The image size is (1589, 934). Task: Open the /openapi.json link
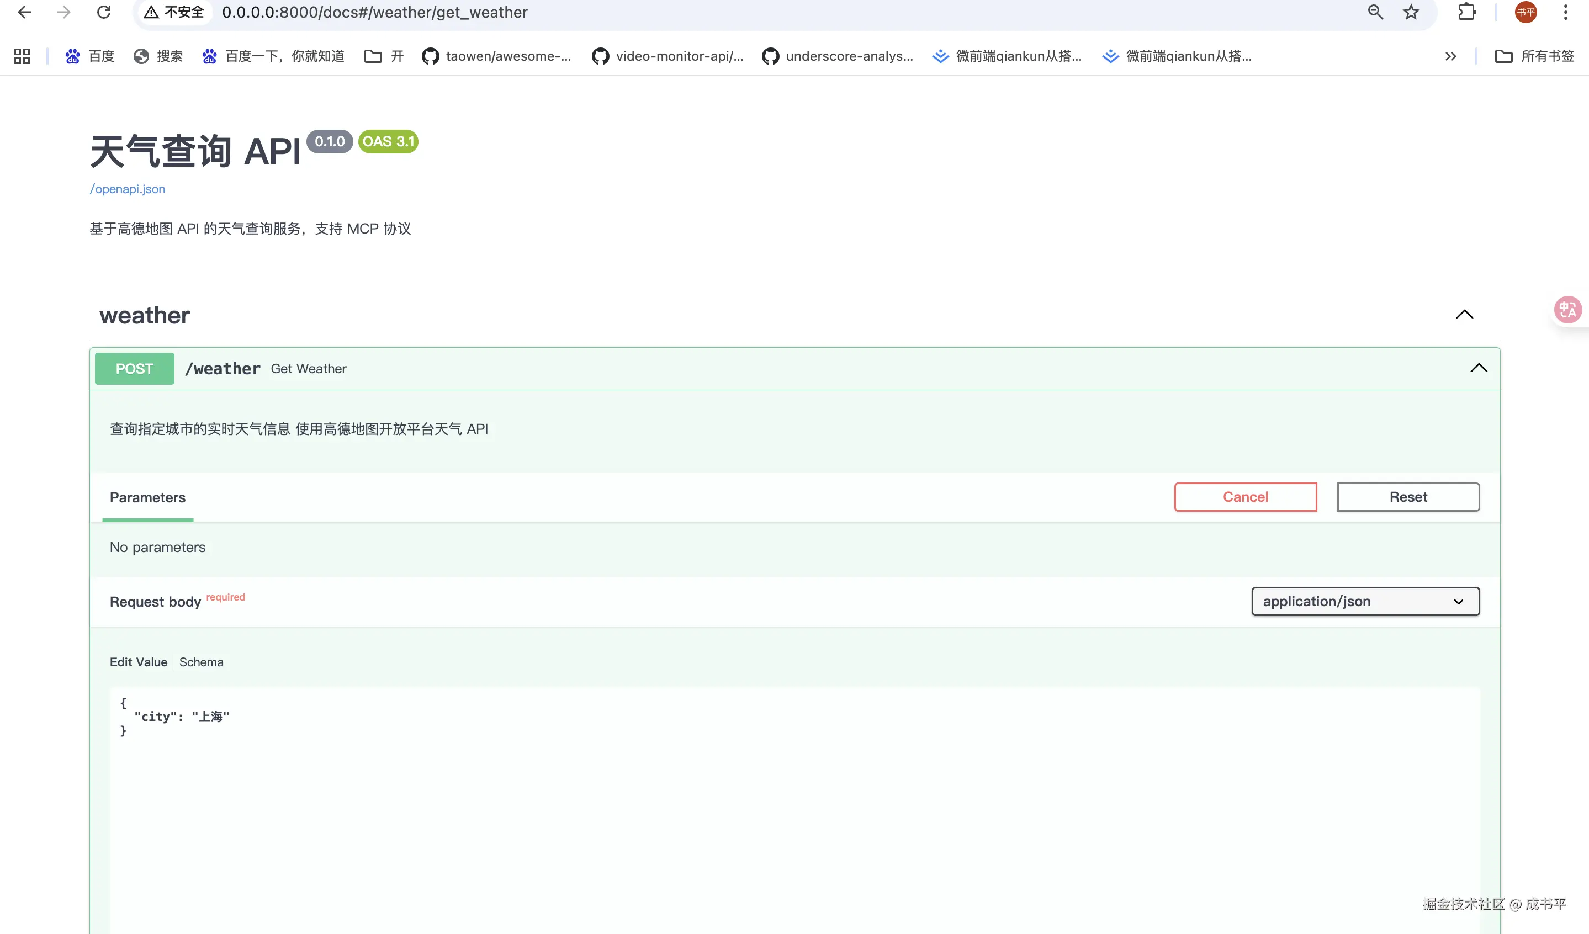(x=128, y=189)
